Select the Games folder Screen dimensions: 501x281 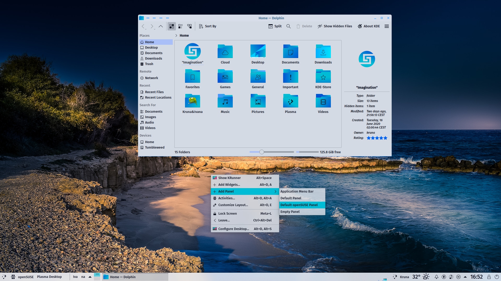pyautogui.click(x=225, y=79)
